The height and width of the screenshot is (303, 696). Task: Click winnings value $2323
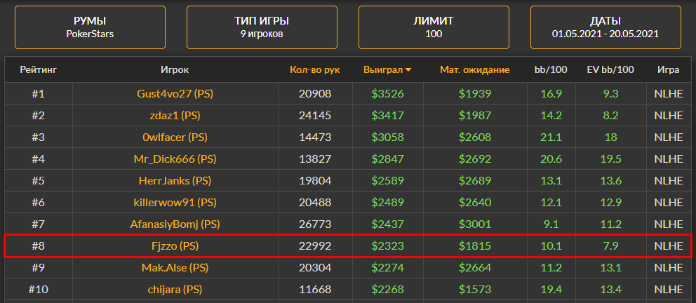[387, 245]
